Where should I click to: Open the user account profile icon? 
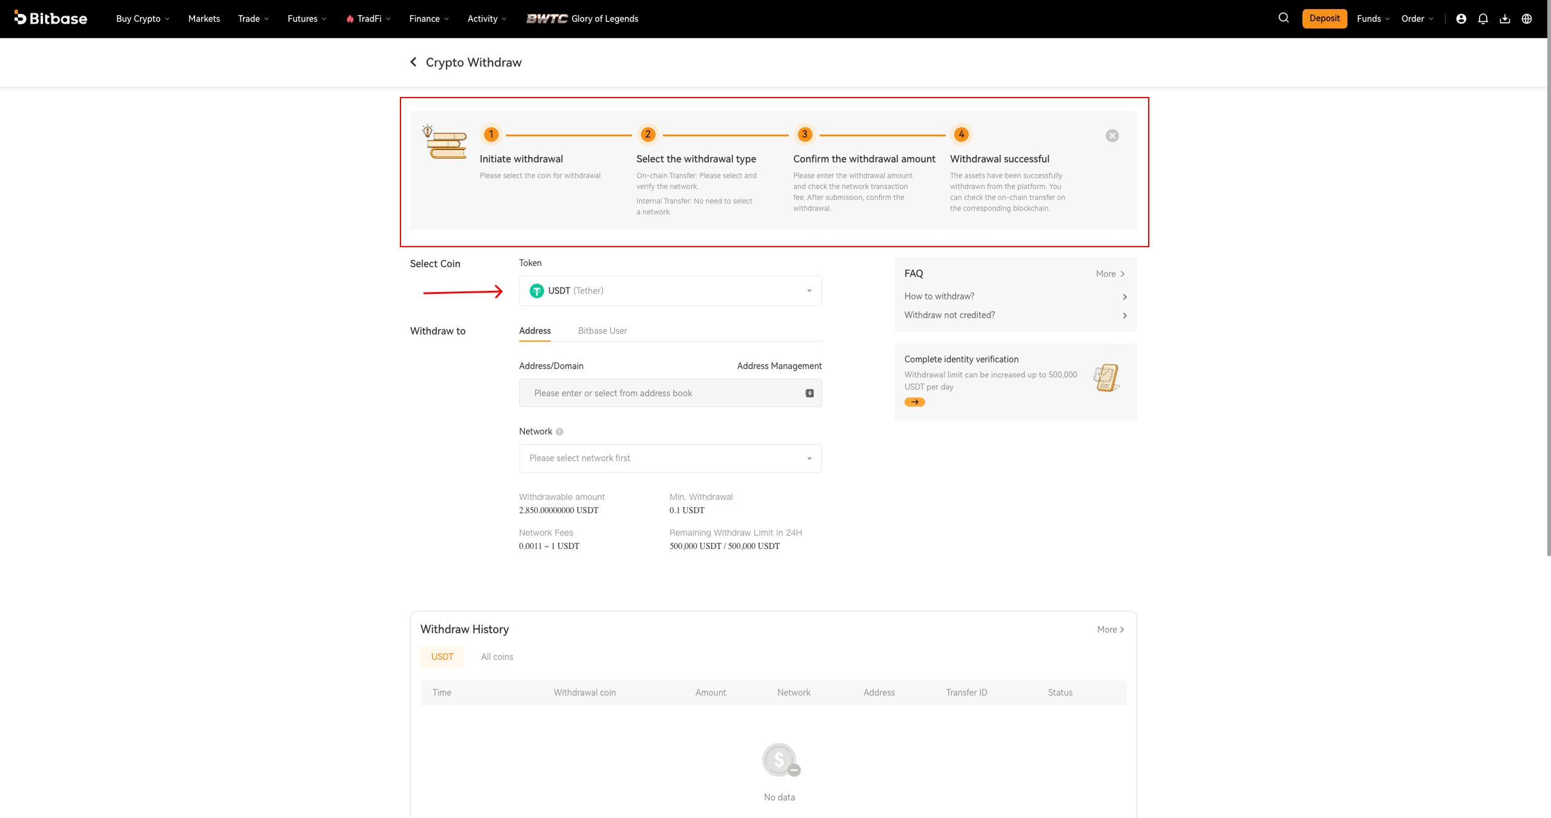pos(1461,19)
